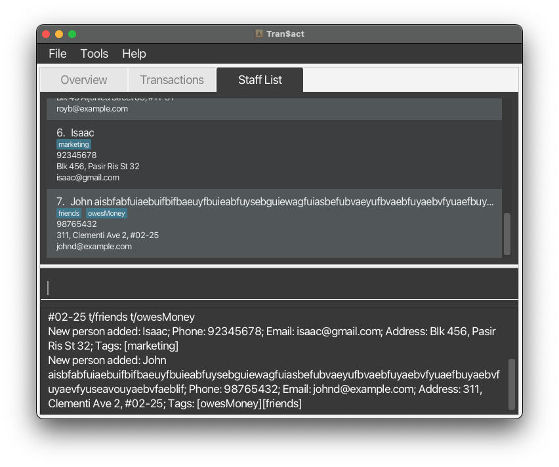Click the Tran$act title bar app icon

click(x=259, y=34)
